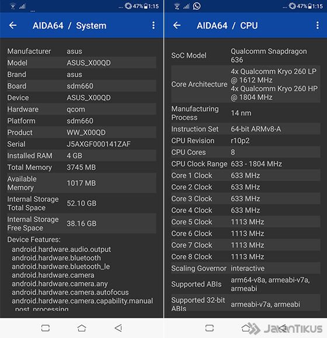Select Instruction Set 64-bit ARMv8-A
327x338 pixels.
click(256, 129)
